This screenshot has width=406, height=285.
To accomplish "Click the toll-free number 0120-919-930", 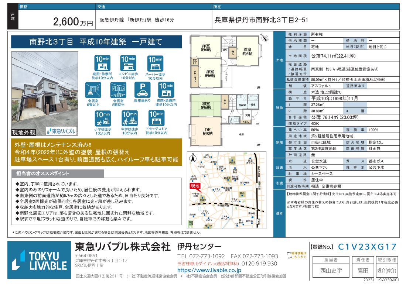I will coord(259,263).
